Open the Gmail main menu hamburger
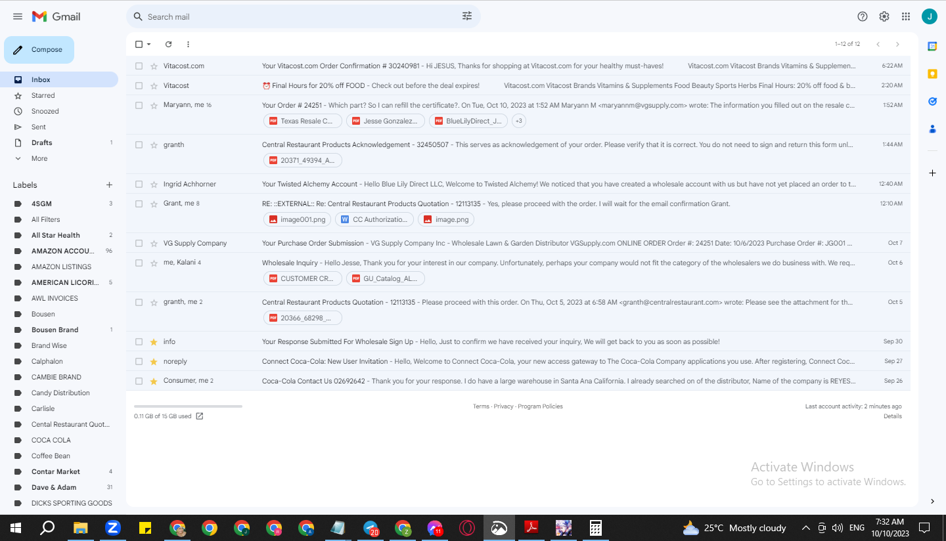946x541 pixels. [x=18, y=16]
